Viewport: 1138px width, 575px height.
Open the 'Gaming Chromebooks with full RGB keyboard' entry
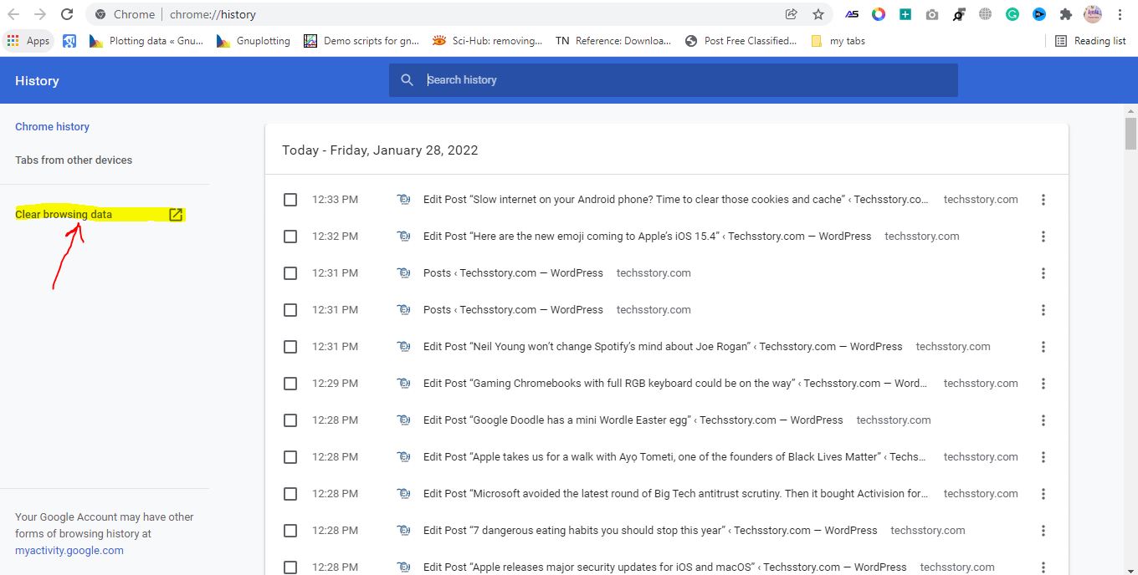click(x=676, y=384)
